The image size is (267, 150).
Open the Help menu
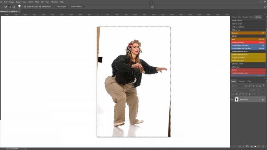pyautogui.click(x=62, y=2)
